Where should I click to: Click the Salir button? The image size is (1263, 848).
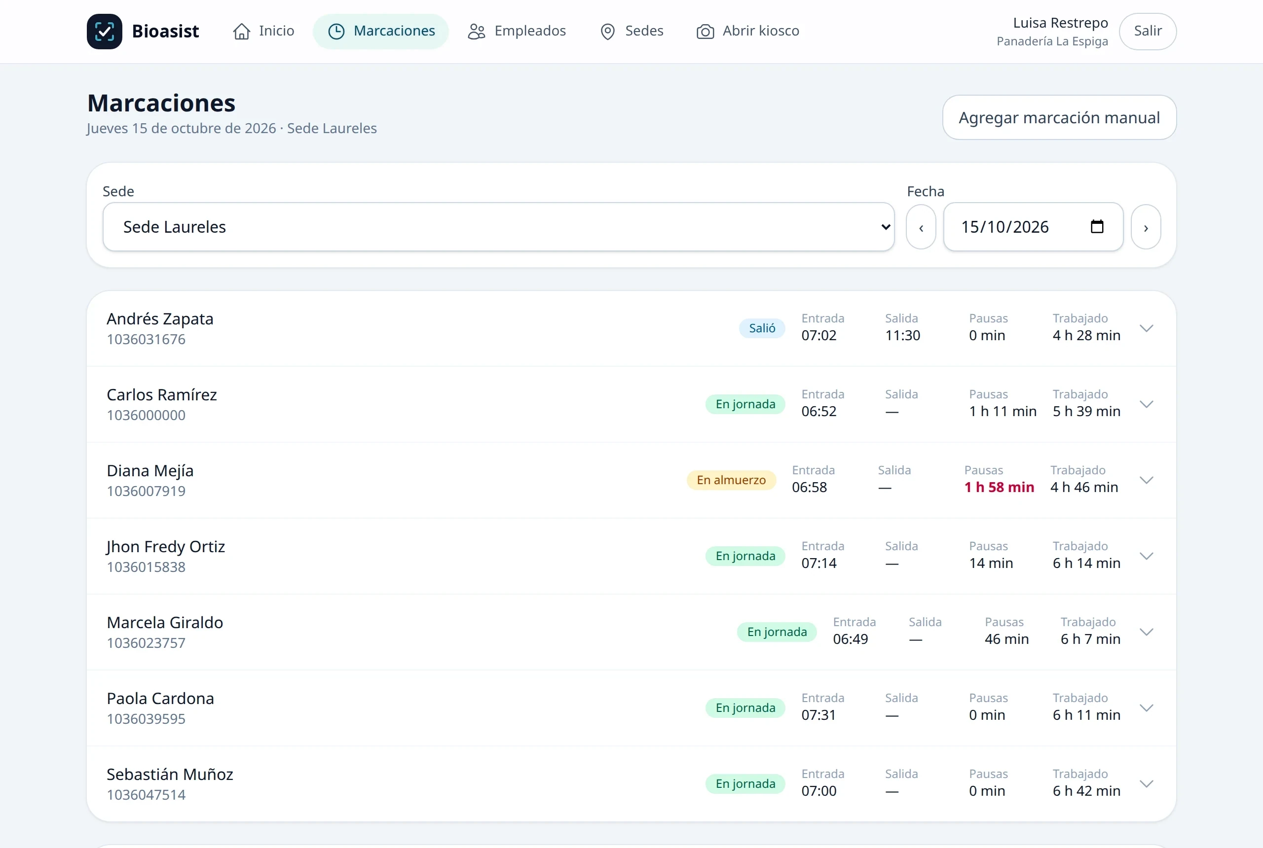tap(1148, 32)
